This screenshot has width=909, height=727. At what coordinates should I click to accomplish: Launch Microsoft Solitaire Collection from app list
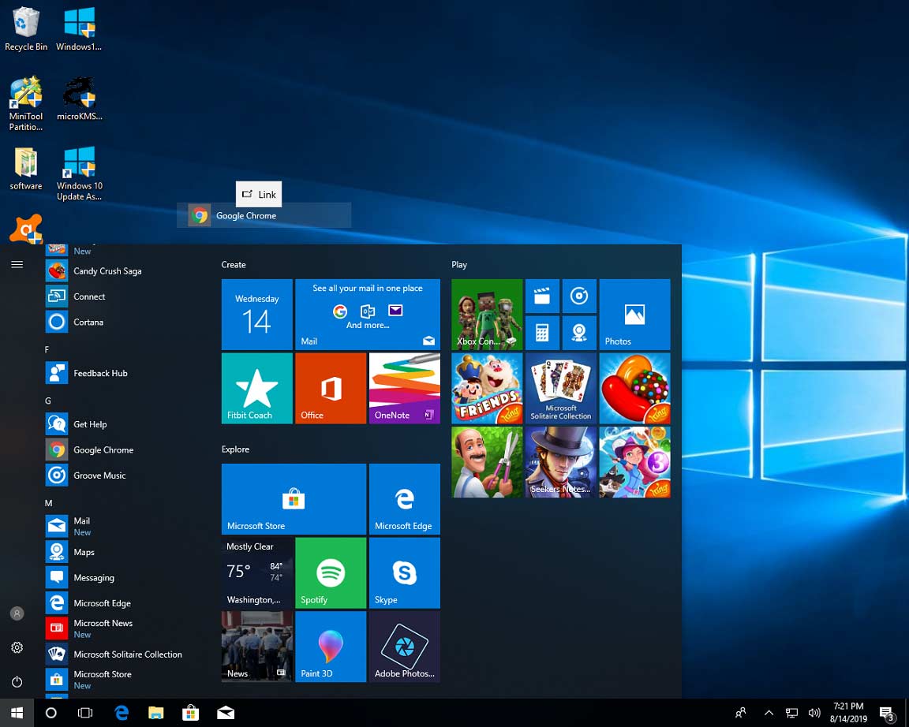pyautogui.click(x=125, y=654)
